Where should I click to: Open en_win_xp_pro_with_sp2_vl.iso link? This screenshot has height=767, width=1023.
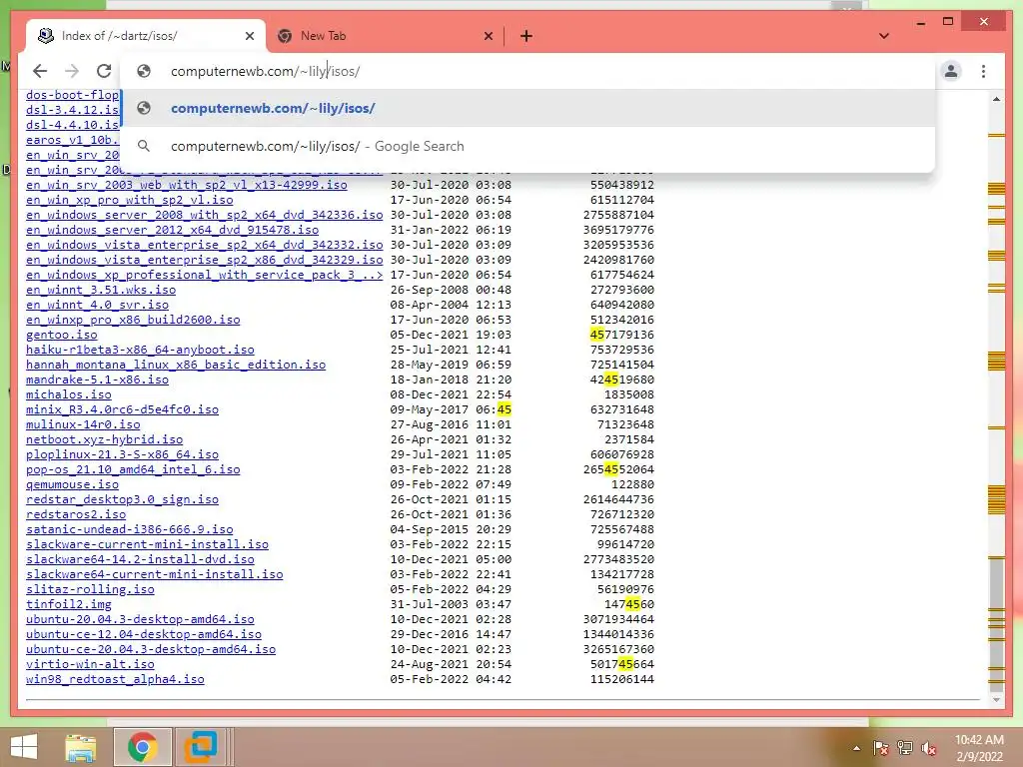click(129, 200)
